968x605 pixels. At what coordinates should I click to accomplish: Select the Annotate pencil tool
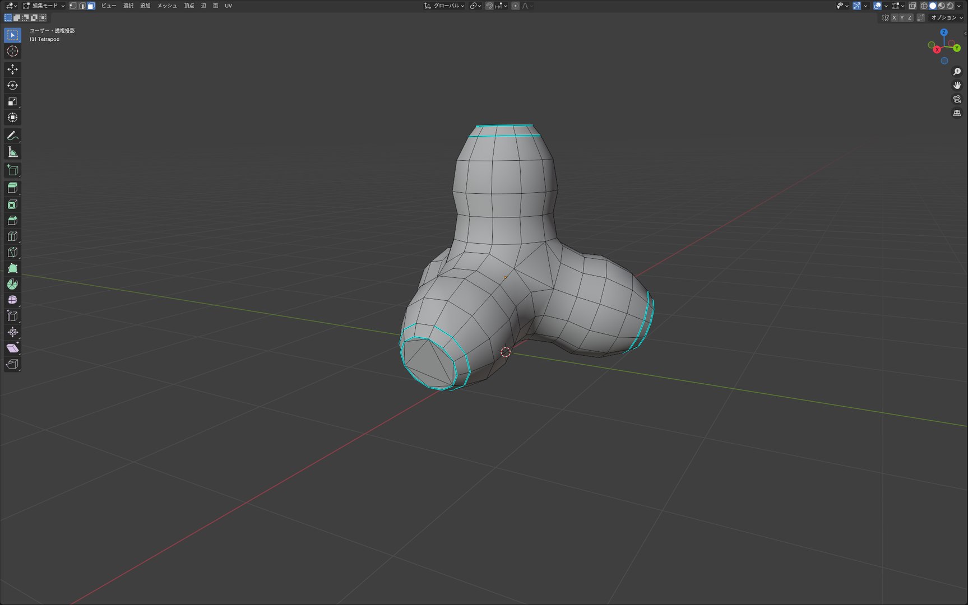(12, 136)
